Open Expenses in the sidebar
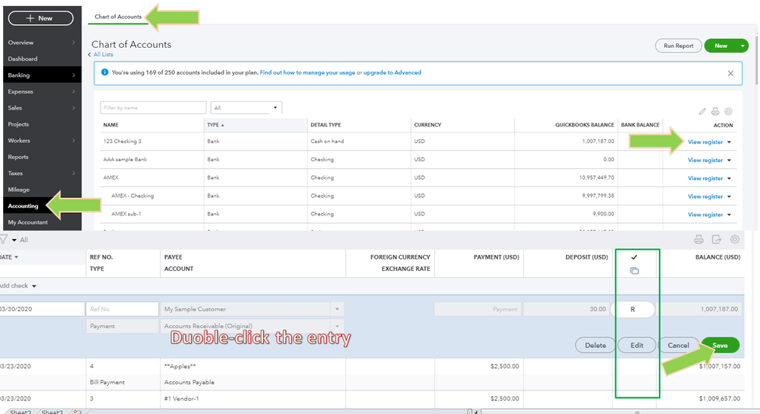Image resolution: width=760 pixels, height=414 pixels. point(42,91)
